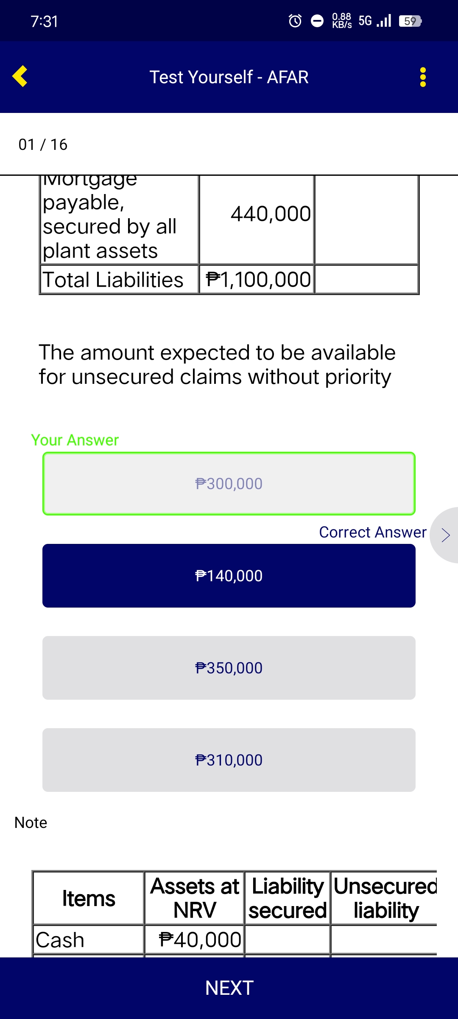
Task: Tap the Cash row in notes table
Action: (x=60, y=940)
